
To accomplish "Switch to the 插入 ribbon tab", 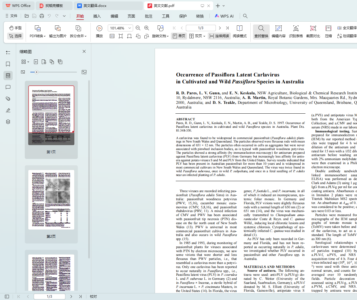I will click(x=97, y=16).
